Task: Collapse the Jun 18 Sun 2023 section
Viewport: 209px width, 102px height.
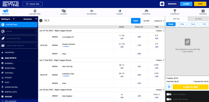Action: pos(160,90)
